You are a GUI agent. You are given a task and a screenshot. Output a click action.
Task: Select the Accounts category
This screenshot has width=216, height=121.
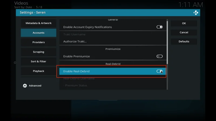[x=38, y=33]
